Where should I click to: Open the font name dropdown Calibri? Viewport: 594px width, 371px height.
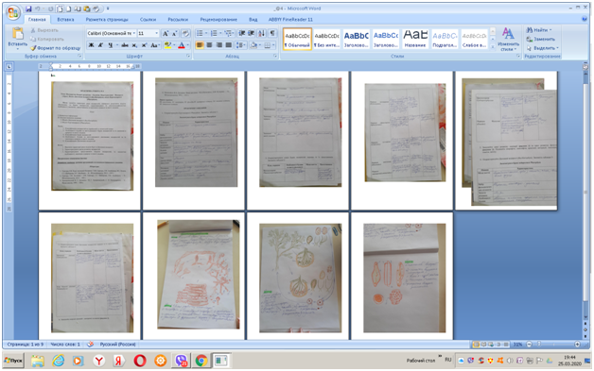click(x=111, y=33)
